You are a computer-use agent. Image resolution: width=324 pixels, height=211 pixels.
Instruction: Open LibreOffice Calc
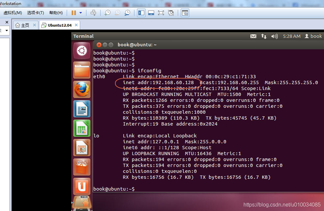tap(82, 128)
